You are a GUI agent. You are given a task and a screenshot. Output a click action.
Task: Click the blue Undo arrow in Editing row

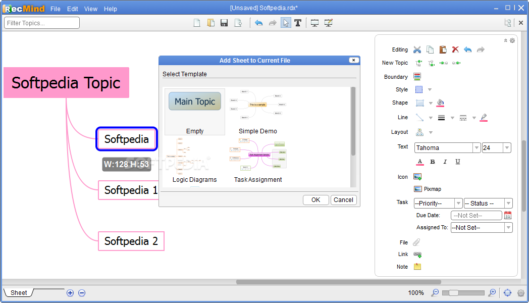pyautogui.click(x=467, y=49)
